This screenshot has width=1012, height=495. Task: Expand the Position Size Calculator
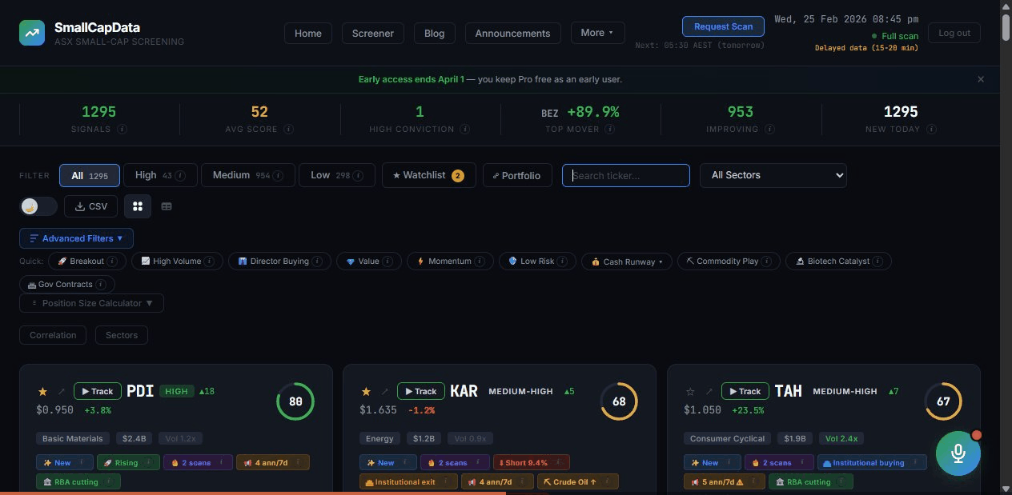(x=90, y=302)
